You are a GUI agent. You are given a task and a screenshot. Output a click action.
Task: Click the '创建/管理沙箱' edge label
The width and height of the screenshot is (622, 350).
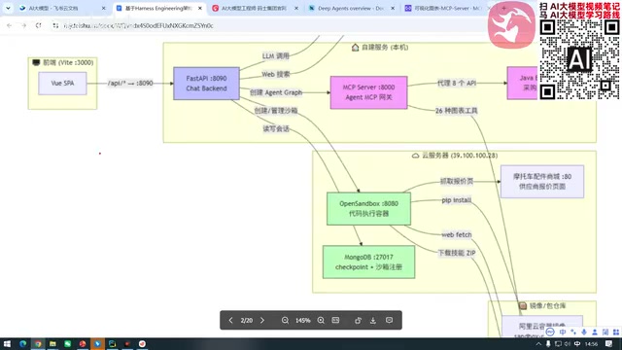point(276,111)
